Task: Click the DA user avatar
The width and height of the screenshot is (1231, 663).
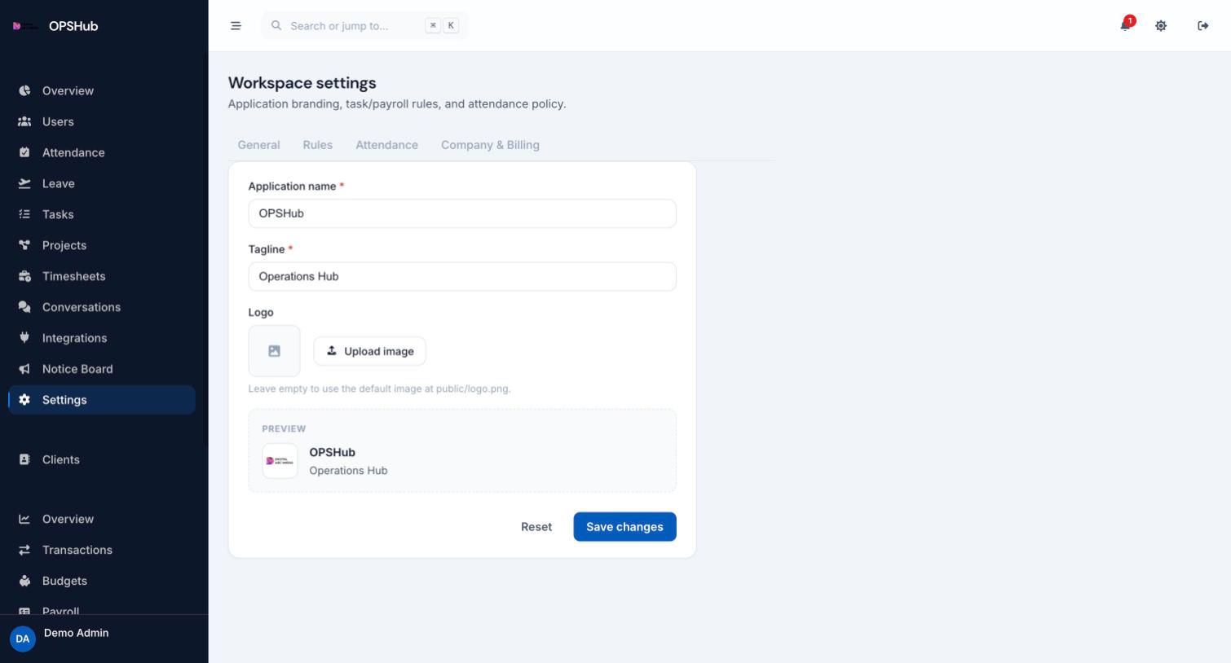Action: 23,639
